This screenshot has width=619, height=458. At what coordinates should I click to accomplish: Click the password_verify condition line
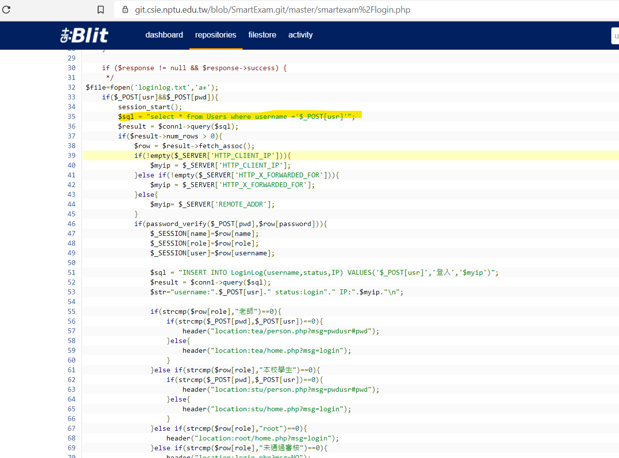(230, 224)
